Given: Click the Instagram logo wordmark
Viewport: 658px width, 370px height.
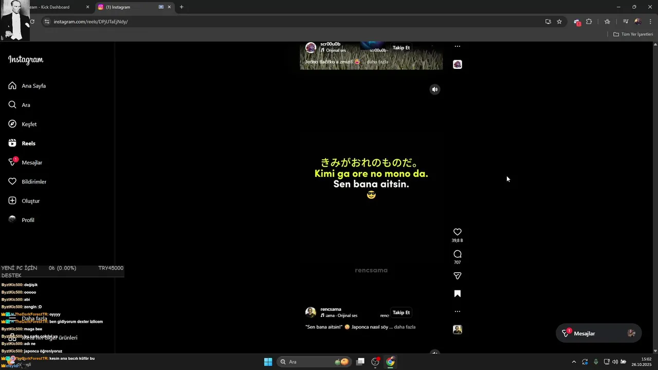Looking at the screenshot, I should pos(26,60).
